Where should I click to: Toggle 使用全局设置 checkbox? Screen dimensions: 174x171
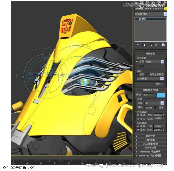[147, 74]
